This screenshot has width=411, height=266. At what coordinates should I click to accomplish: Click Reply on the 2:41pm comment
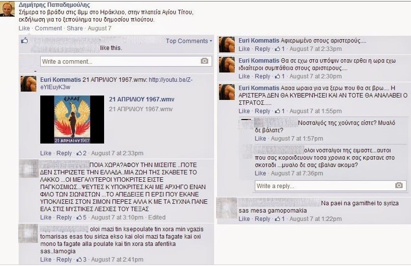tap(64, 260)
